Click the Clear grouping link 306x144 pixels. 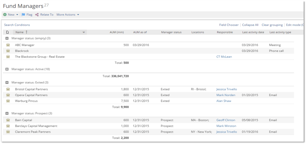coord(272,25)
